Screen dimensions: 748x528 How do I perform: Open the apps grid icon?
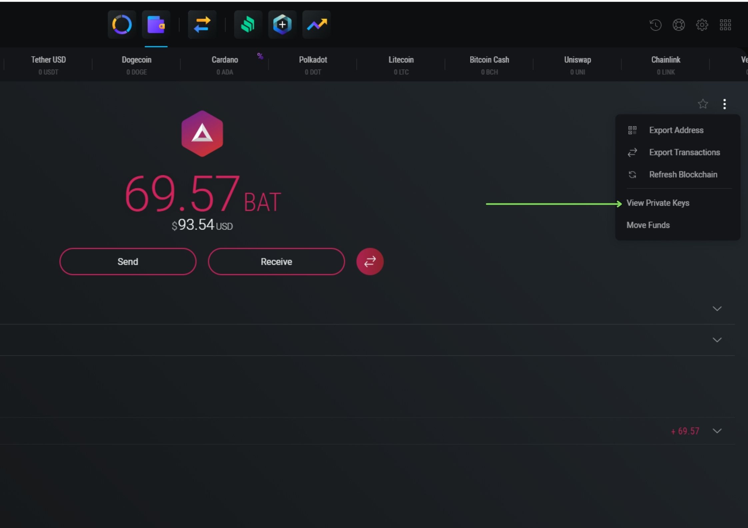pos(725,25)
